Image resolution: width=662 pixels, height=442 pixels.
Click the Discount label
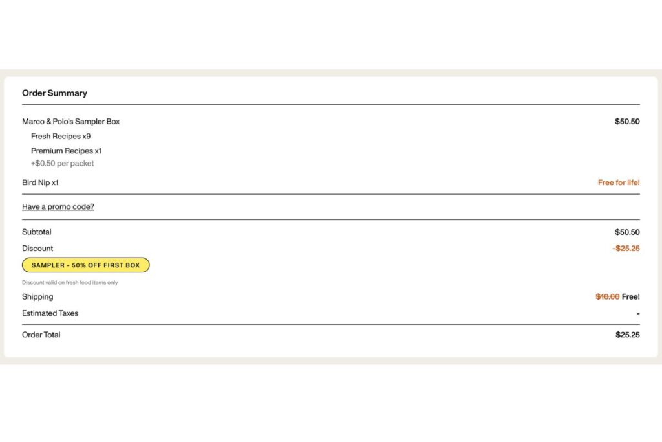coord(37,249)
